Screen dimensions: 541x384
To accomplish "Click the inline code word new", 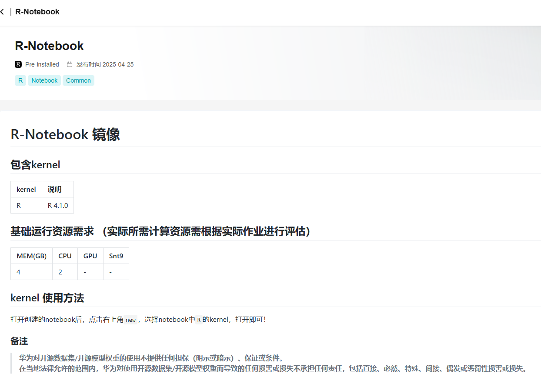I will point(130,320).
